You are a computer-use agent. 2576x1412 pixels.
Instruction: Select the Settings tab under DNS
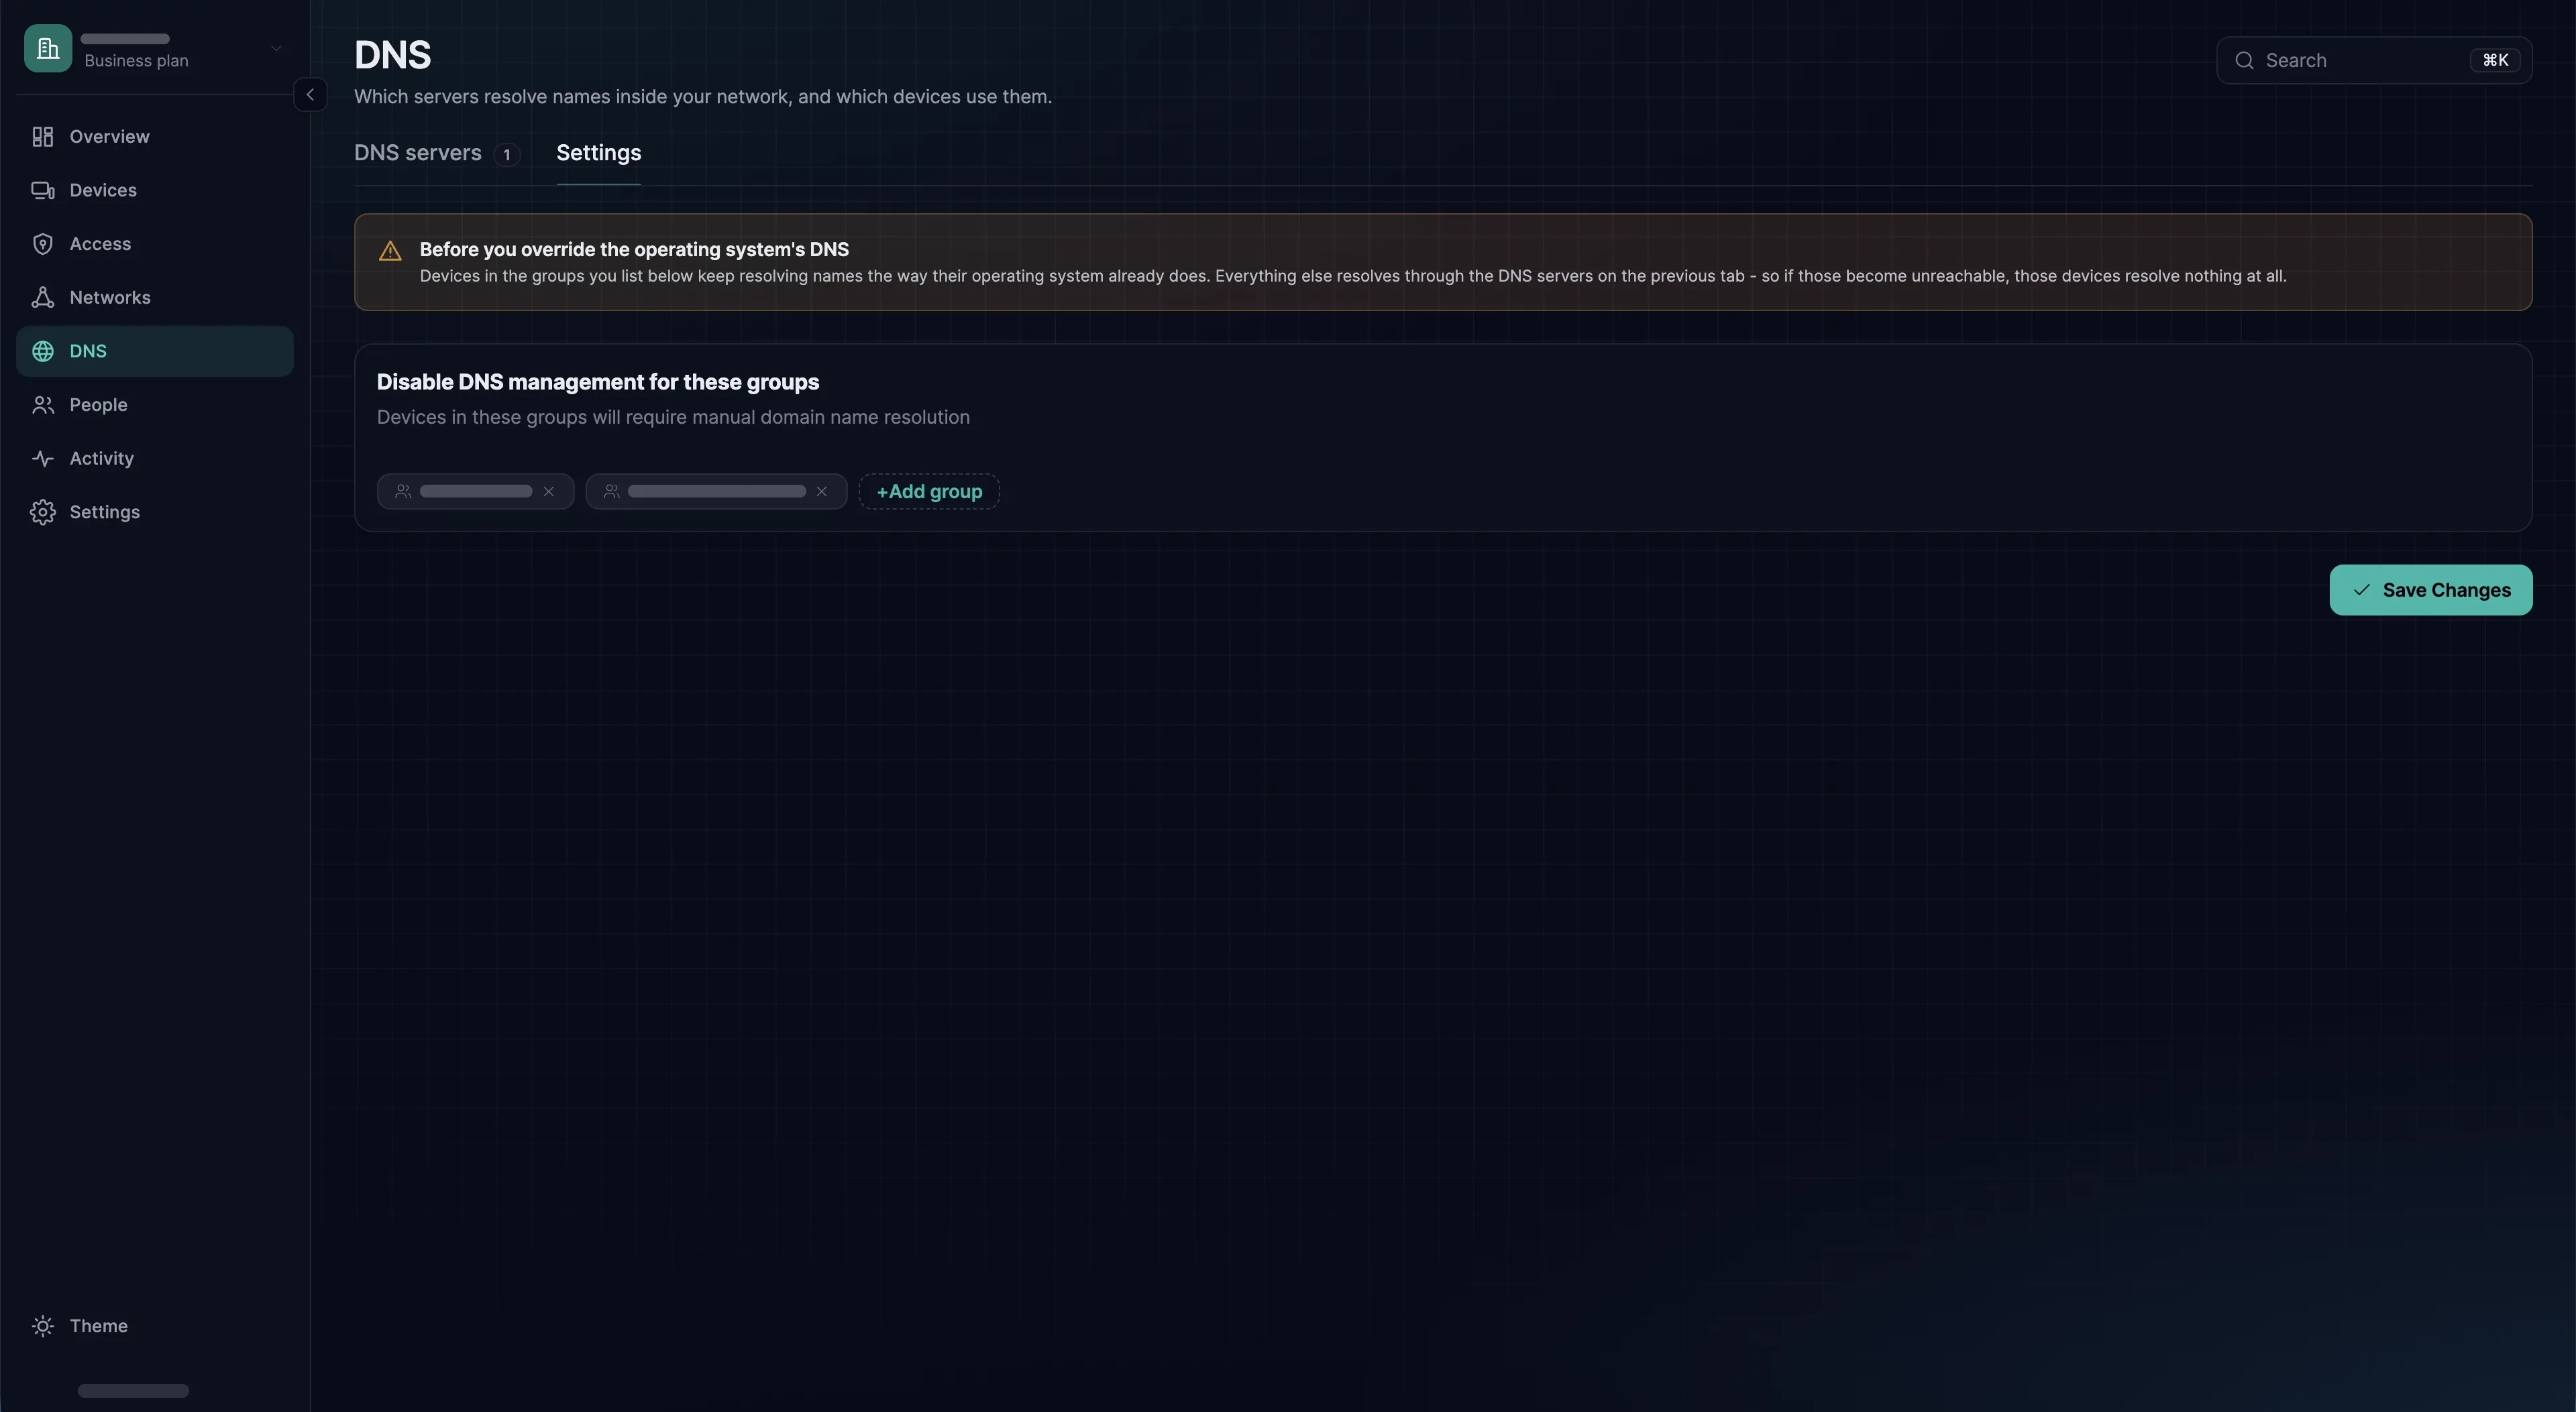pos(598,153)
